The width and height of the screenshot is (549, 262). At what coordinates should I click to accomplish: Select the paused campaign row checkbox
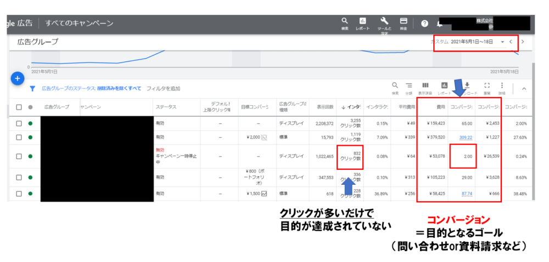pos(19,156)
